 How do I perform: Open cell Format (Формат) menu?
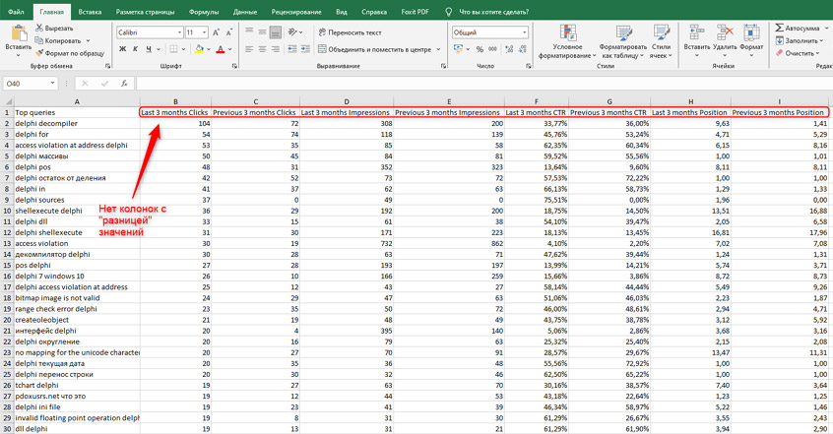coord(751,38)
